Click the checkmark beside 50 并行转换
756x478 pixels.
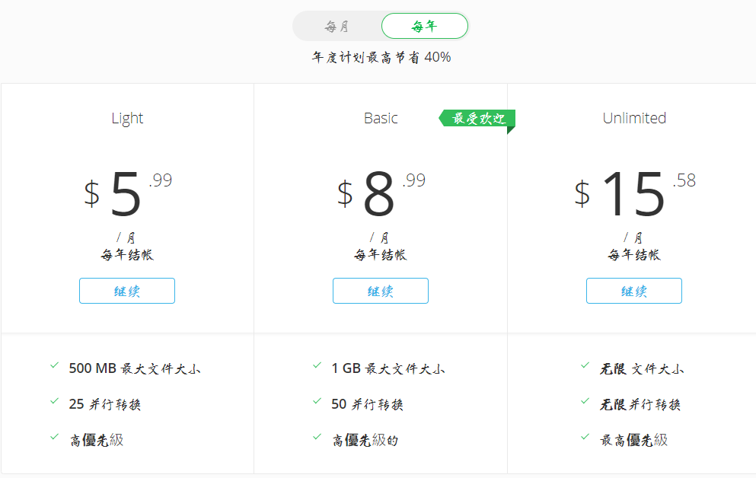(x=317, y=403)
